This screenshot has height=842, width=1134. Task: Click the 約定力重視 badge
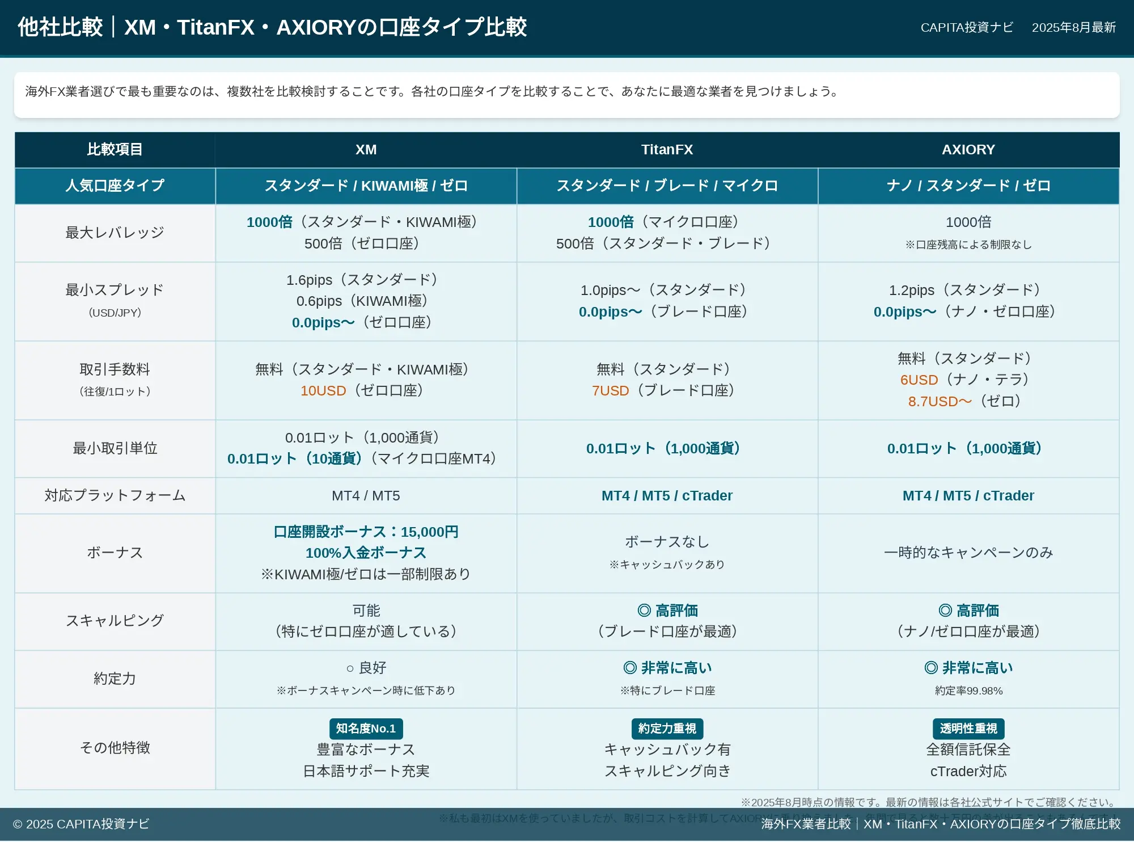pos(667,729)
